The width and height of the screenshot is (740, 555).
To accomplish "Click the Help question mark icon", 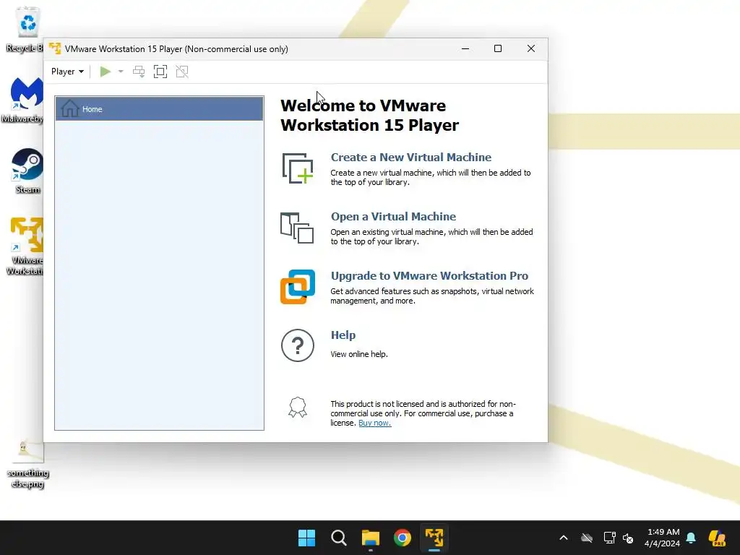I will (298, 345).
